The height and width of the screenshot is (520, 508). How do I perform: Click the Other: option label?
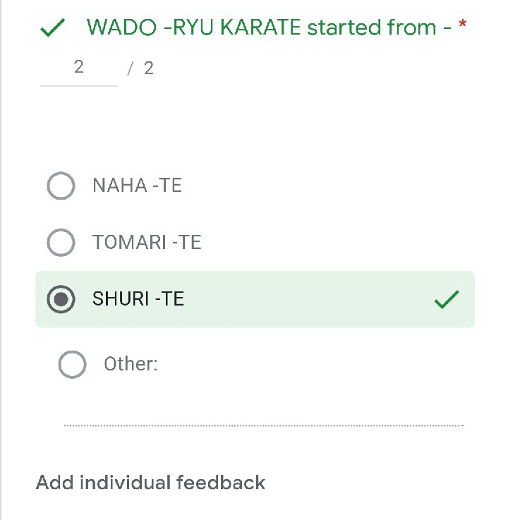click(x=131, y=364)
